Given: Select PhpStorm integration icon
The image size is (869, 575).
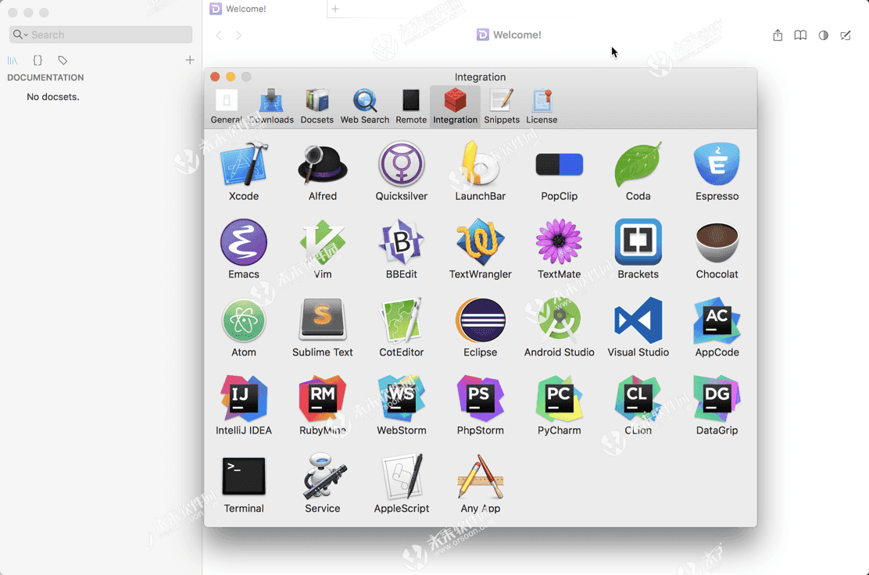Looking at the screenshot, I should tap(480, 398).
